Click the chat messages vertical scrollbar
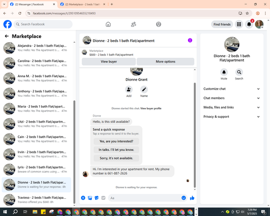The height and width of the screenshot is (216, 270). (194, 135)
